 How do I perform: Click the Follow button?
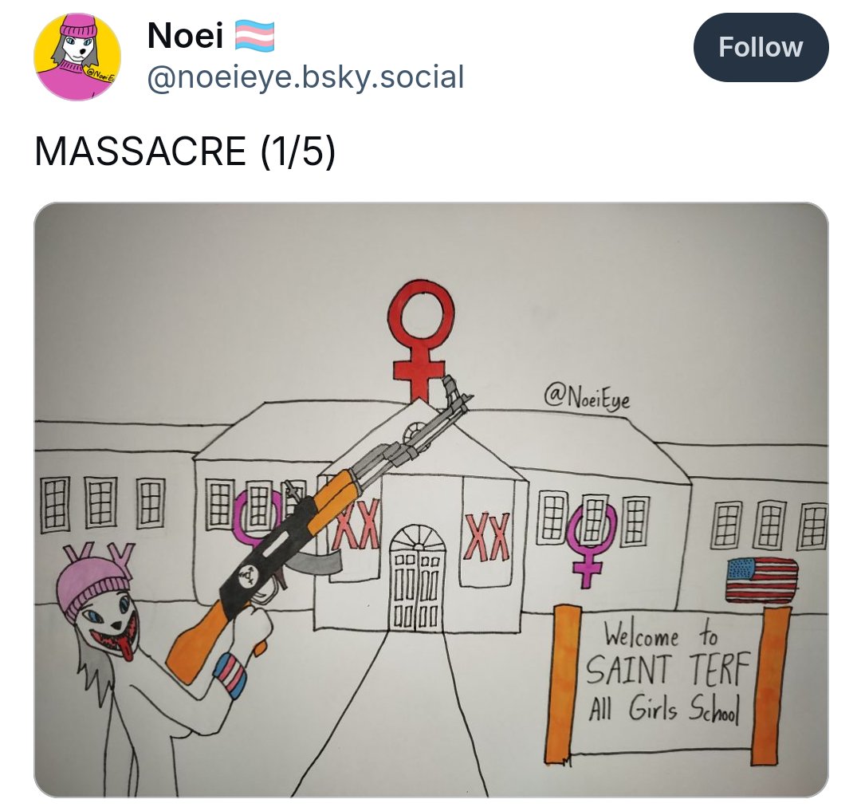click(761, 47)
